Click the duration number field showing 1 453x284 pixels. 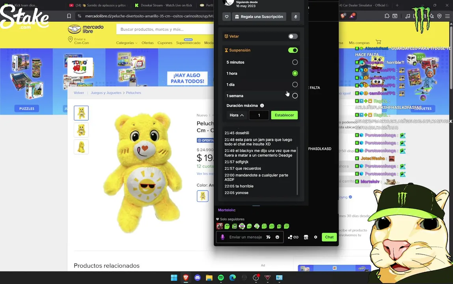pos(259,115)
